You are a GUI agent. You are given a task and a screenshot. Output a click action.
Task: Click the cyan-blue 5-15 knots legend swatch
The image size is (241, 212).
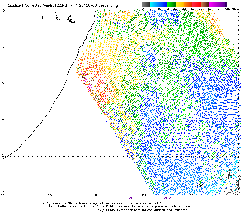pos(159,4)
